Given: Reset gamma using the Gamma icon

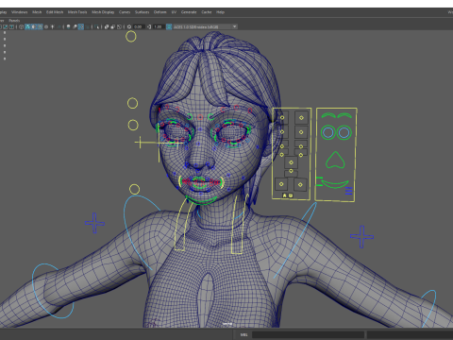Looking at the screenshot, I should point(149,26).
